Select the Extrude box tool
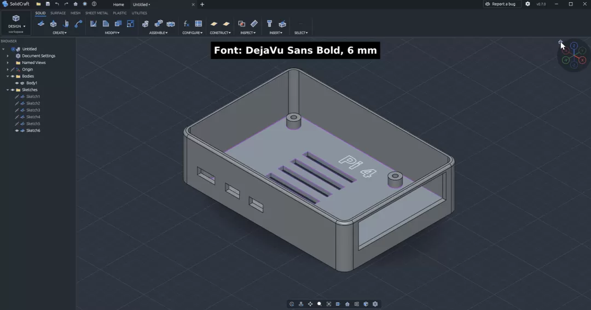This screenshot has width=591, height=310. 53,24
